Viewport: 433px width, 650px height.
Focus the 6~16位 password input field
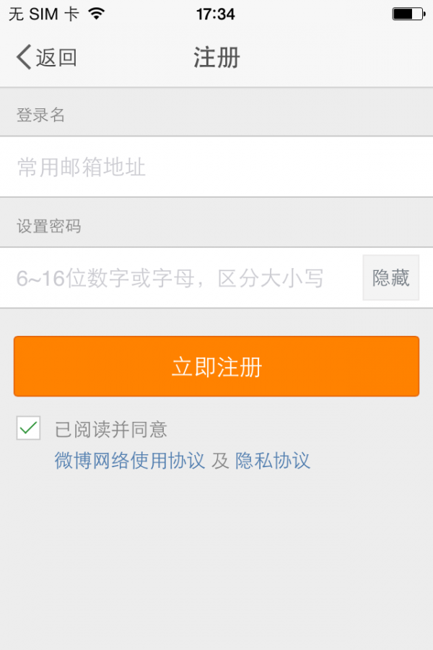[180, 278]
